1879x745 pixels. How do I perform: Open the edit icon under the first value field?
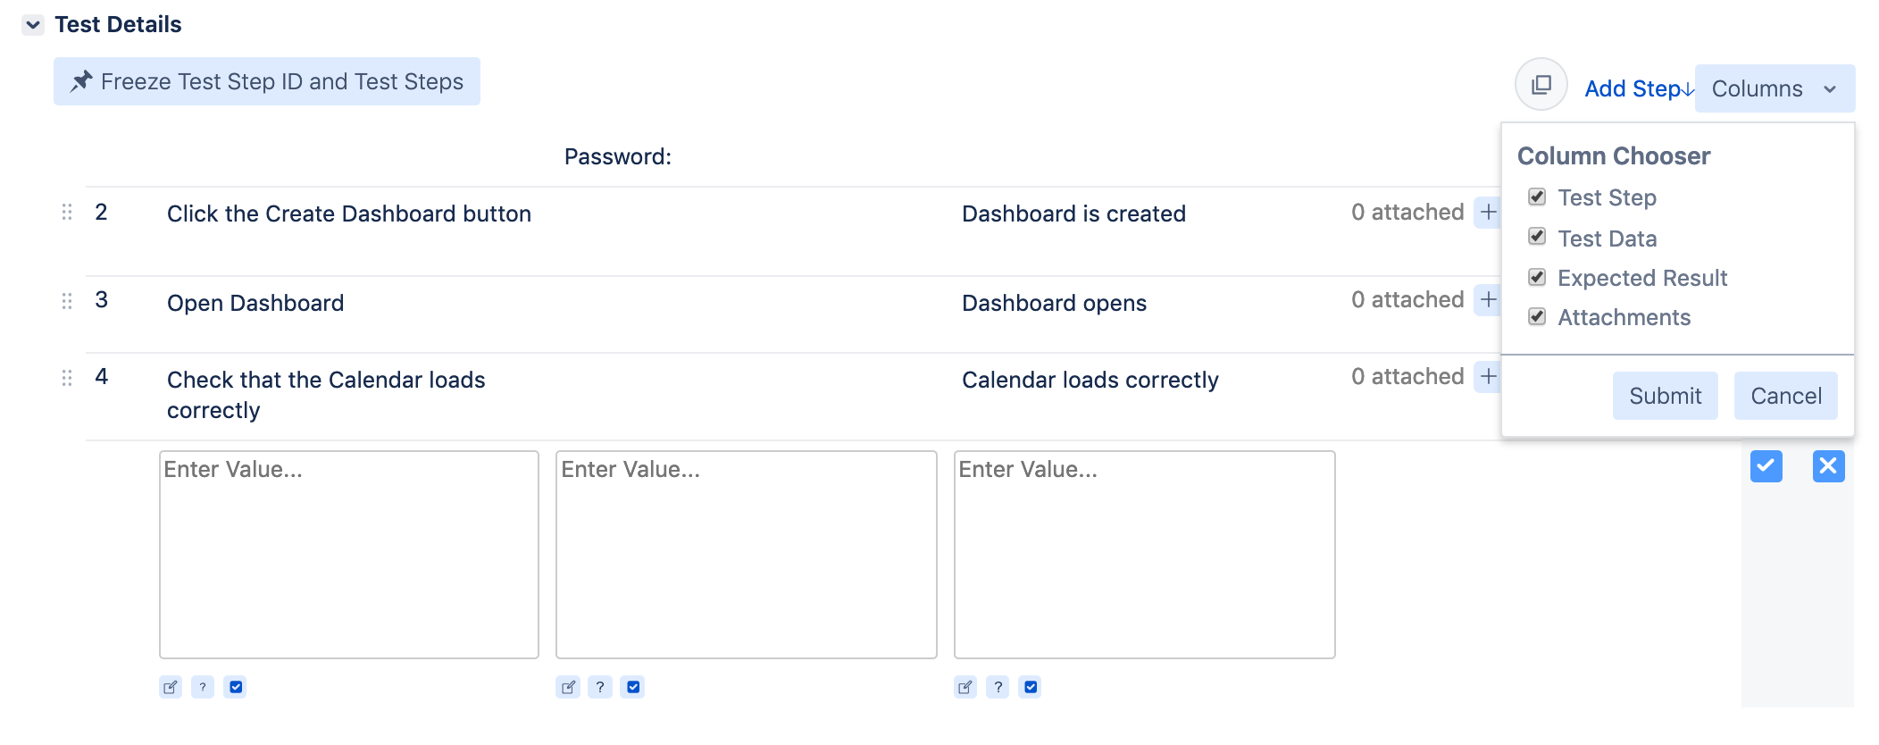tap(170, 687)
